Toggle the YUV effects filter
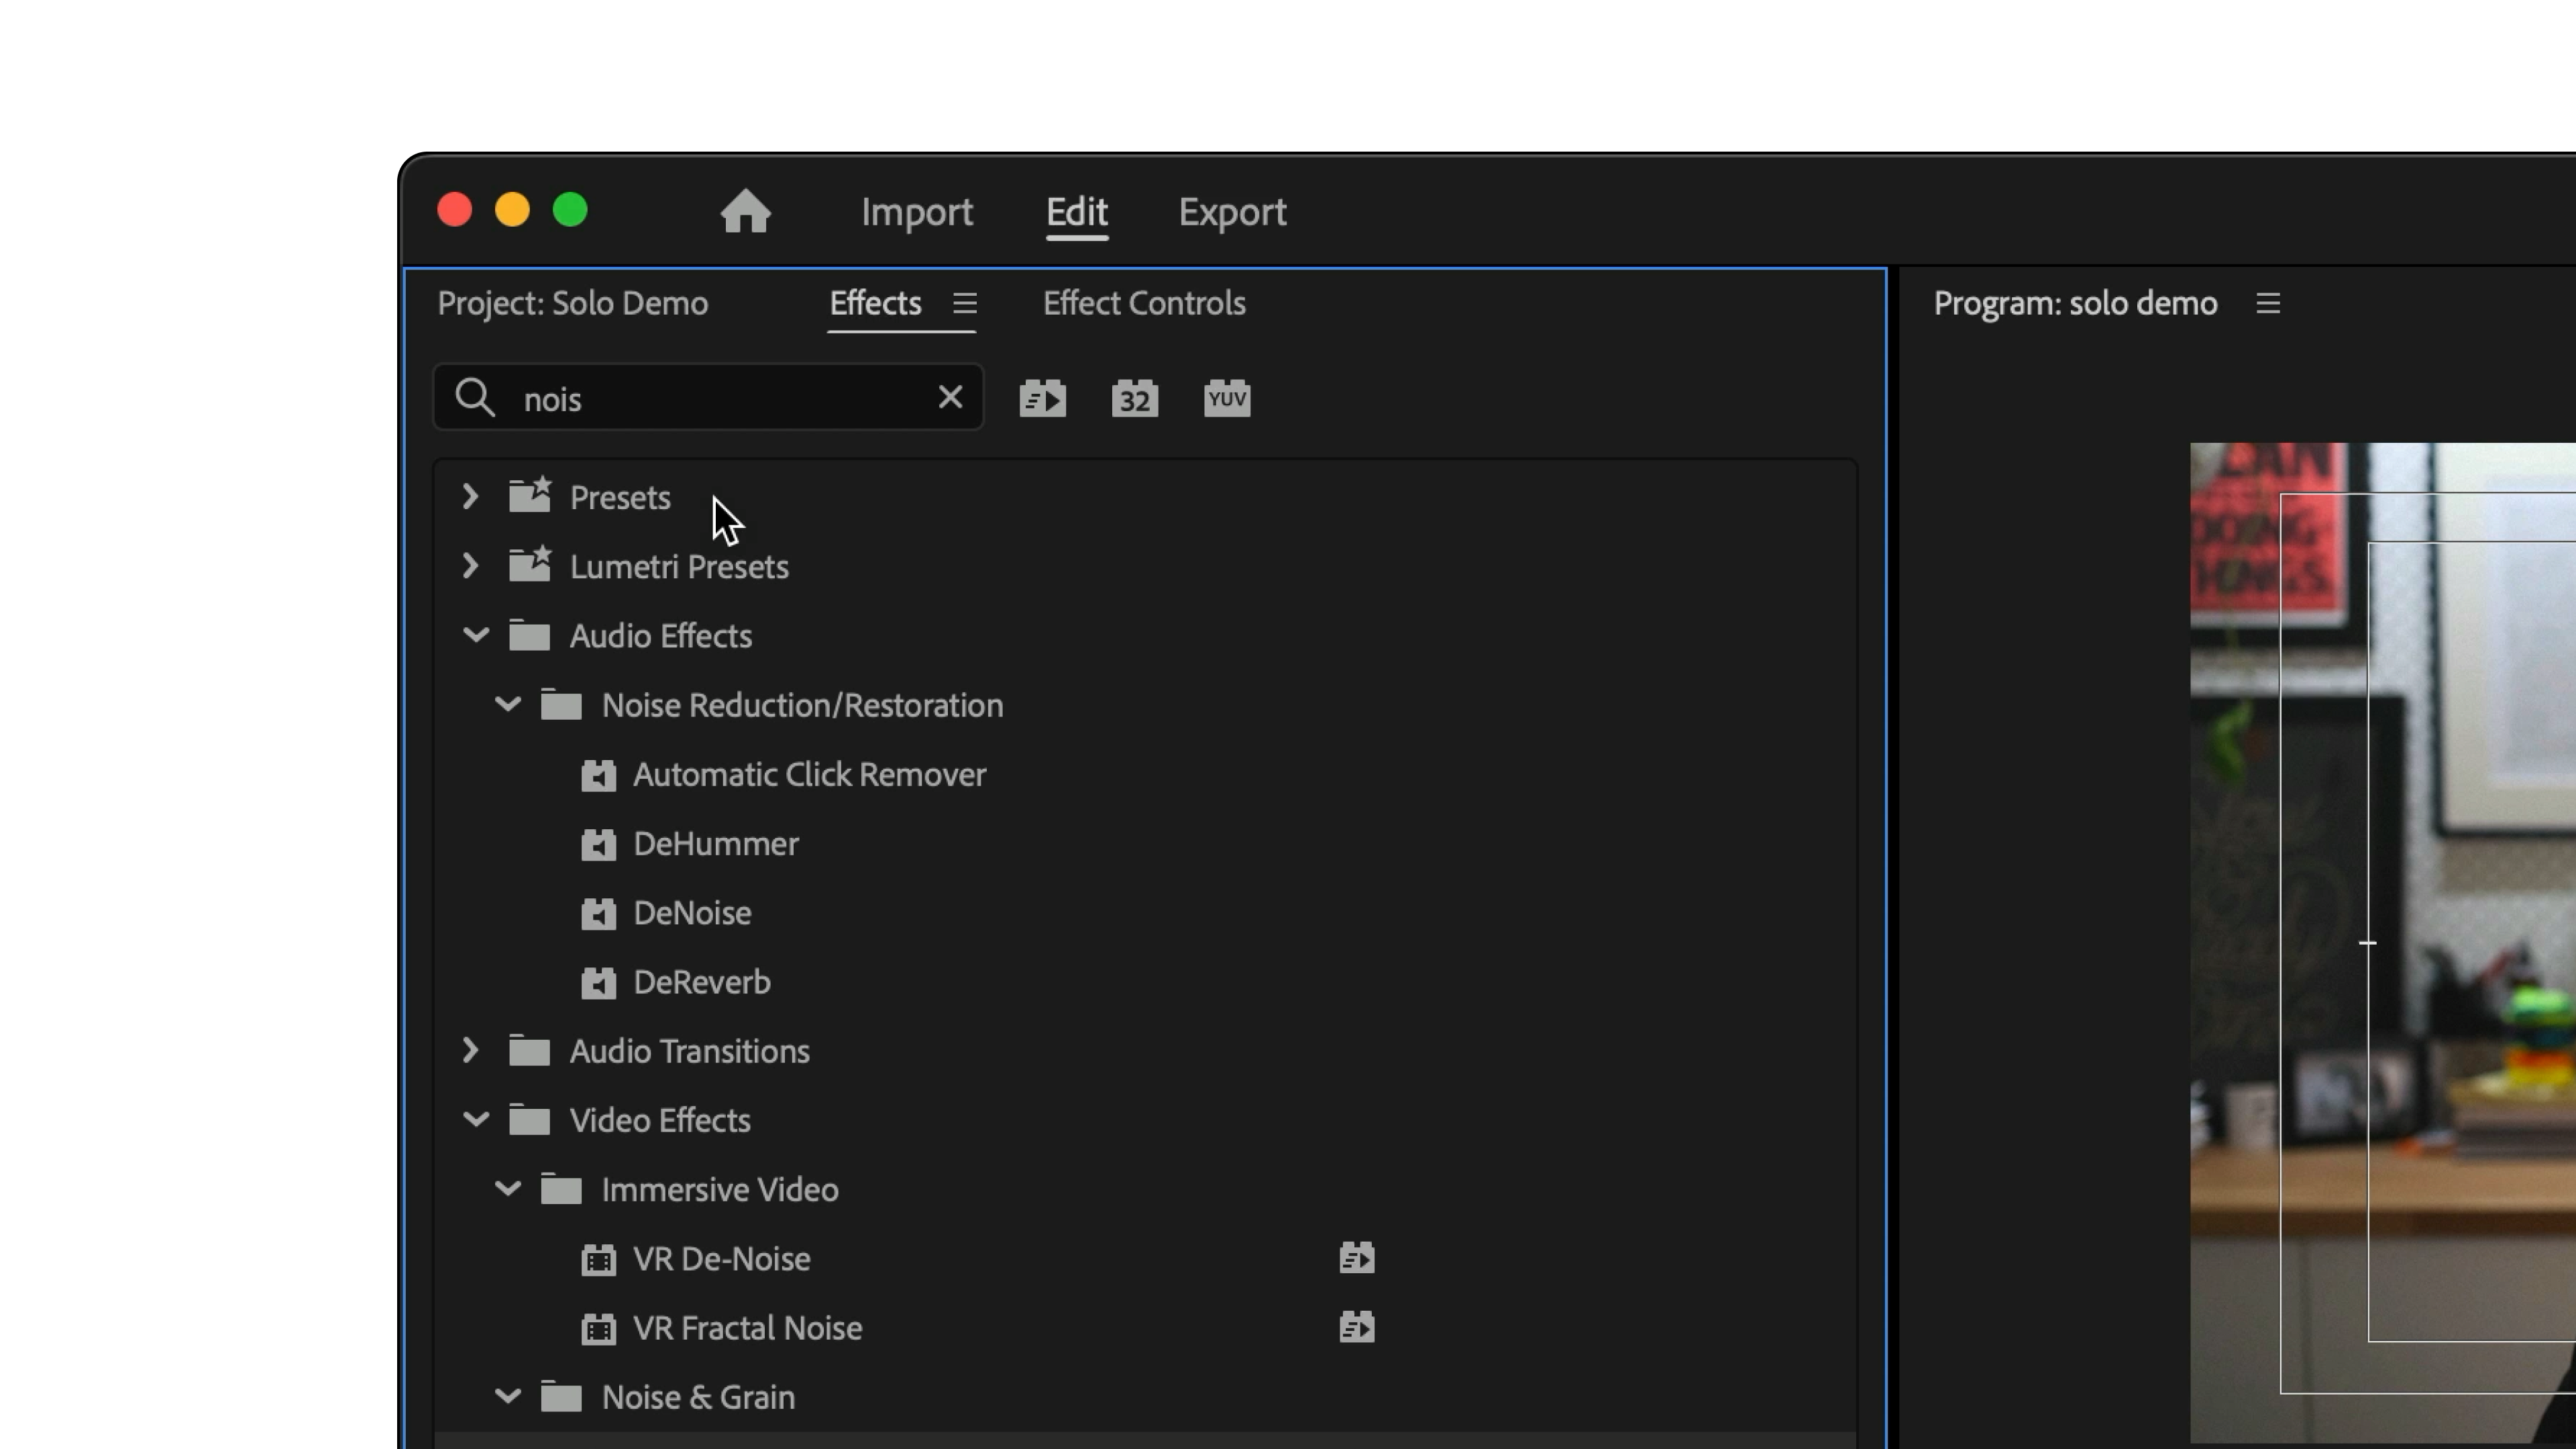Image resolution: width=2576 pixels, height=1449 pixels. 1226,397
